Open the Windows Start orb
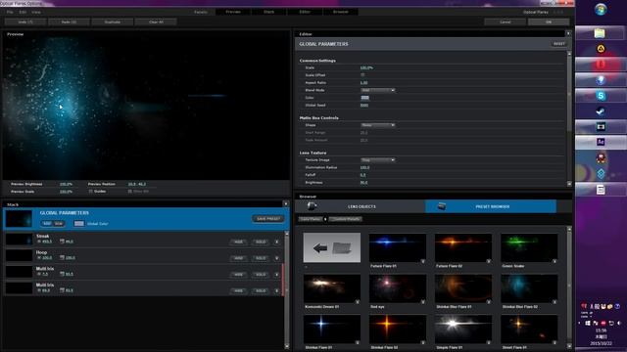 click(601, 9)
